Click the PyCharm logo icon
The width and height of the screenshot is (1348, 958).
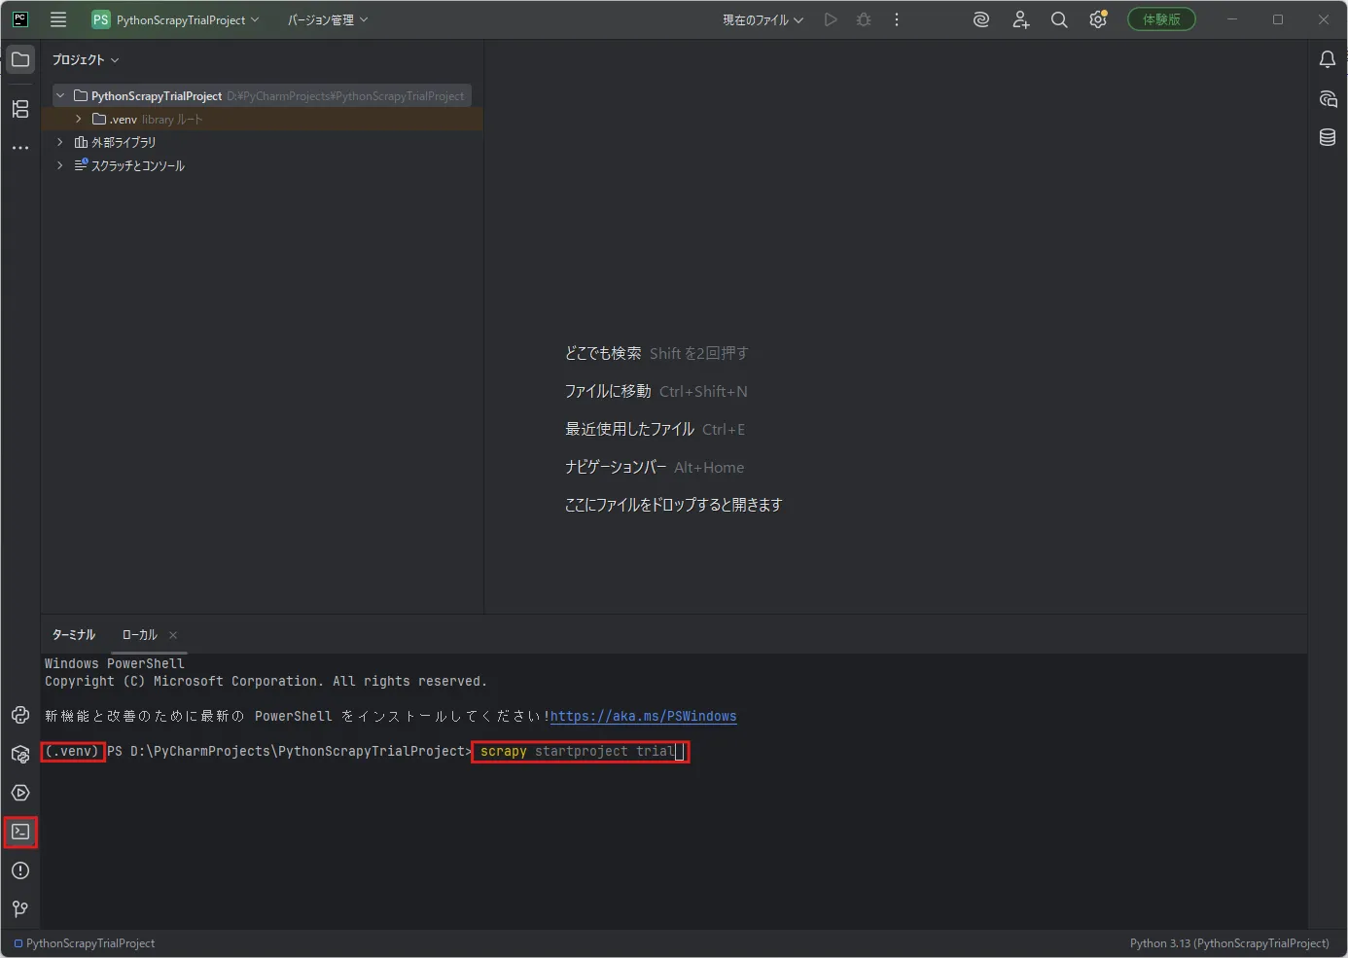tap(20, 19)
